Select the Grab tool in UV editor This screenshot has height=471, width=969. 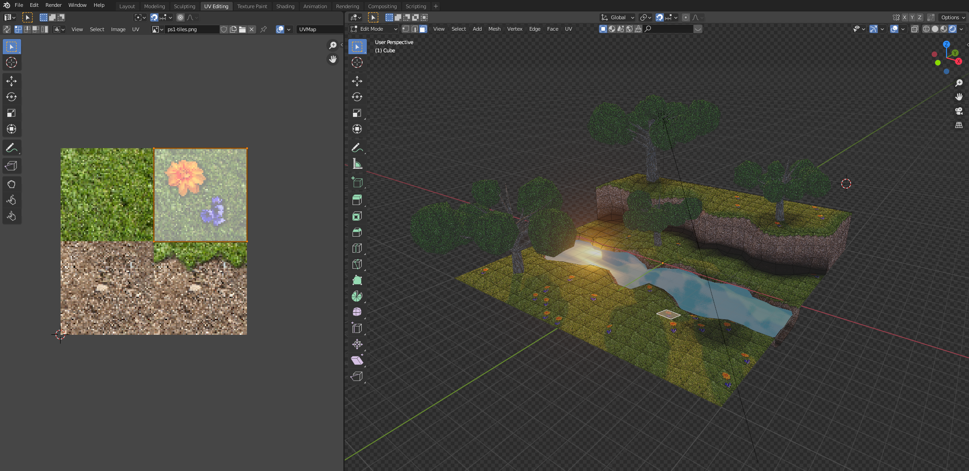pos(11,184)
